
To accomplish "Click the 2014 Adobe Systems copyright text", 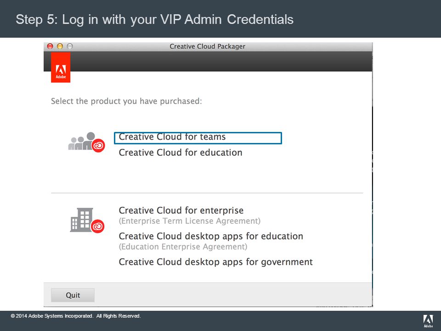I will (x=76, y=316).
